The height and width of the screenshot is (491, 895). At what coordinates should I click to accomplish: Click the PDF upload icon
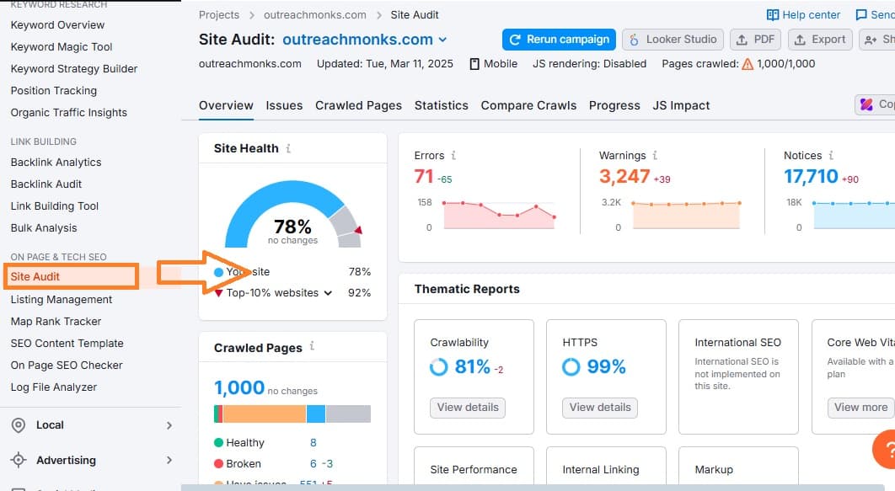click(x=742, y=40)
